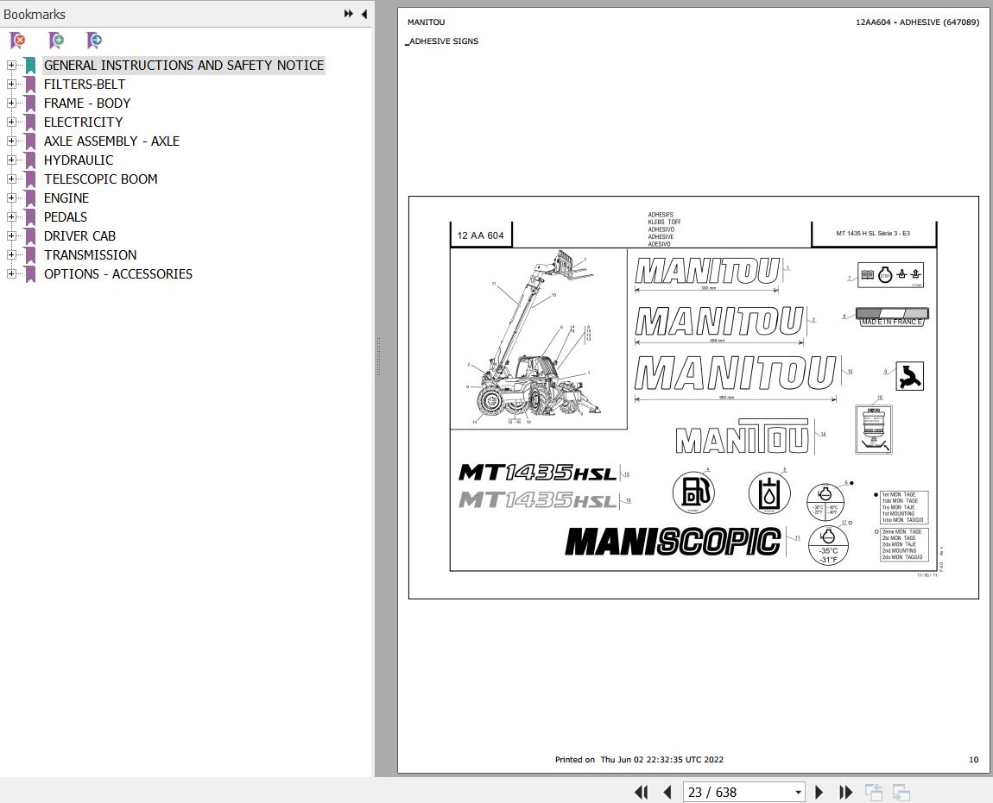Click the delete bookmark icon
The height and width of the screenshot is (803, 993).
[18, 41]
